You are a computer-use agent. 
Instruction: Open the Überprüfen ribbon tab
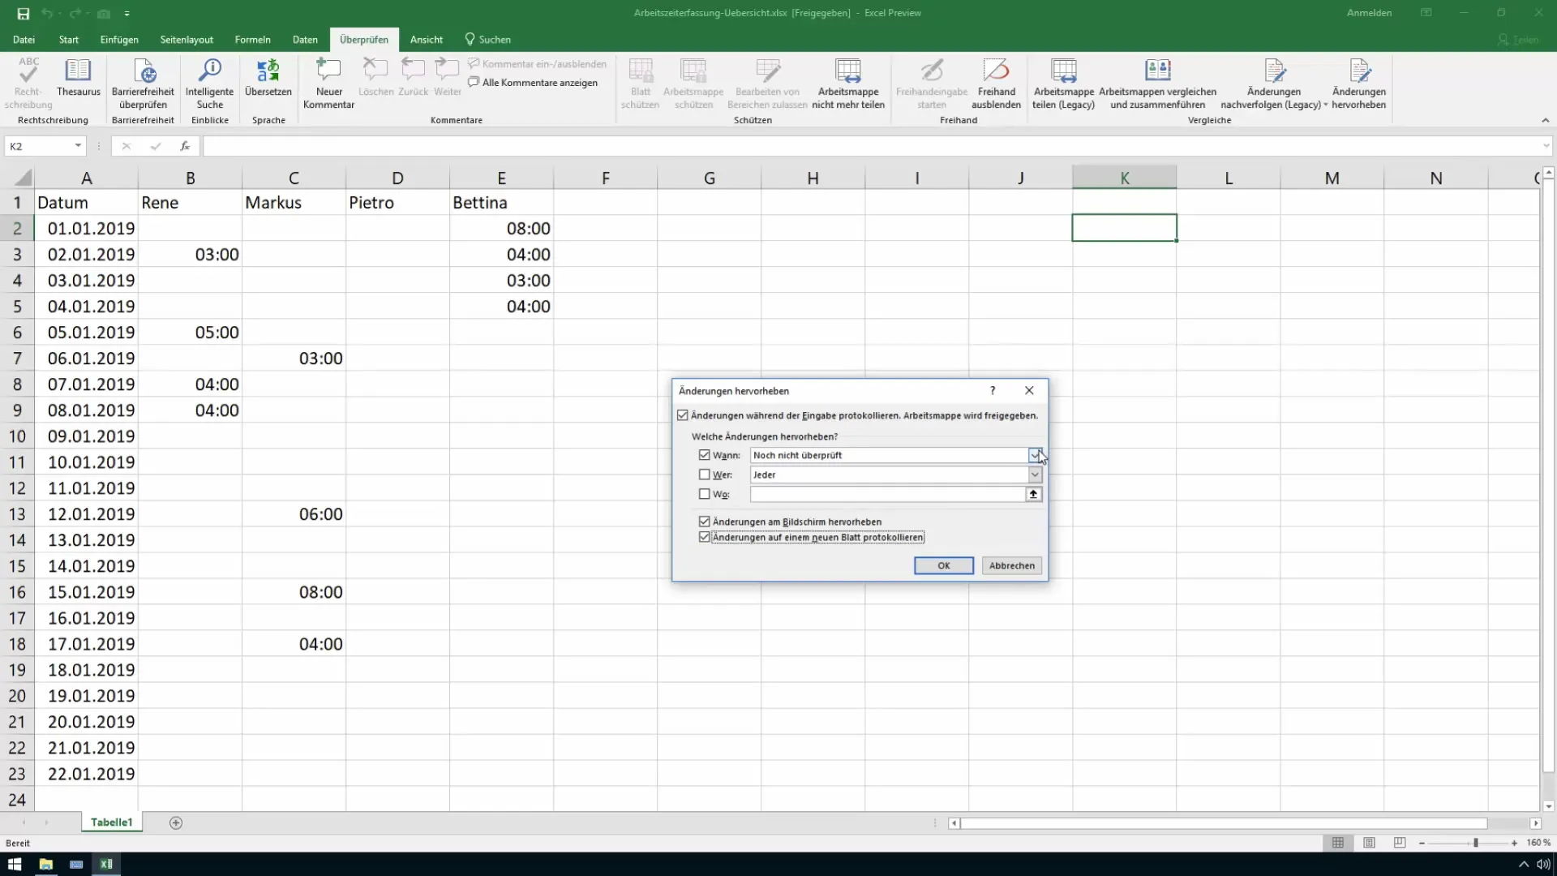[x=363, y=40]
